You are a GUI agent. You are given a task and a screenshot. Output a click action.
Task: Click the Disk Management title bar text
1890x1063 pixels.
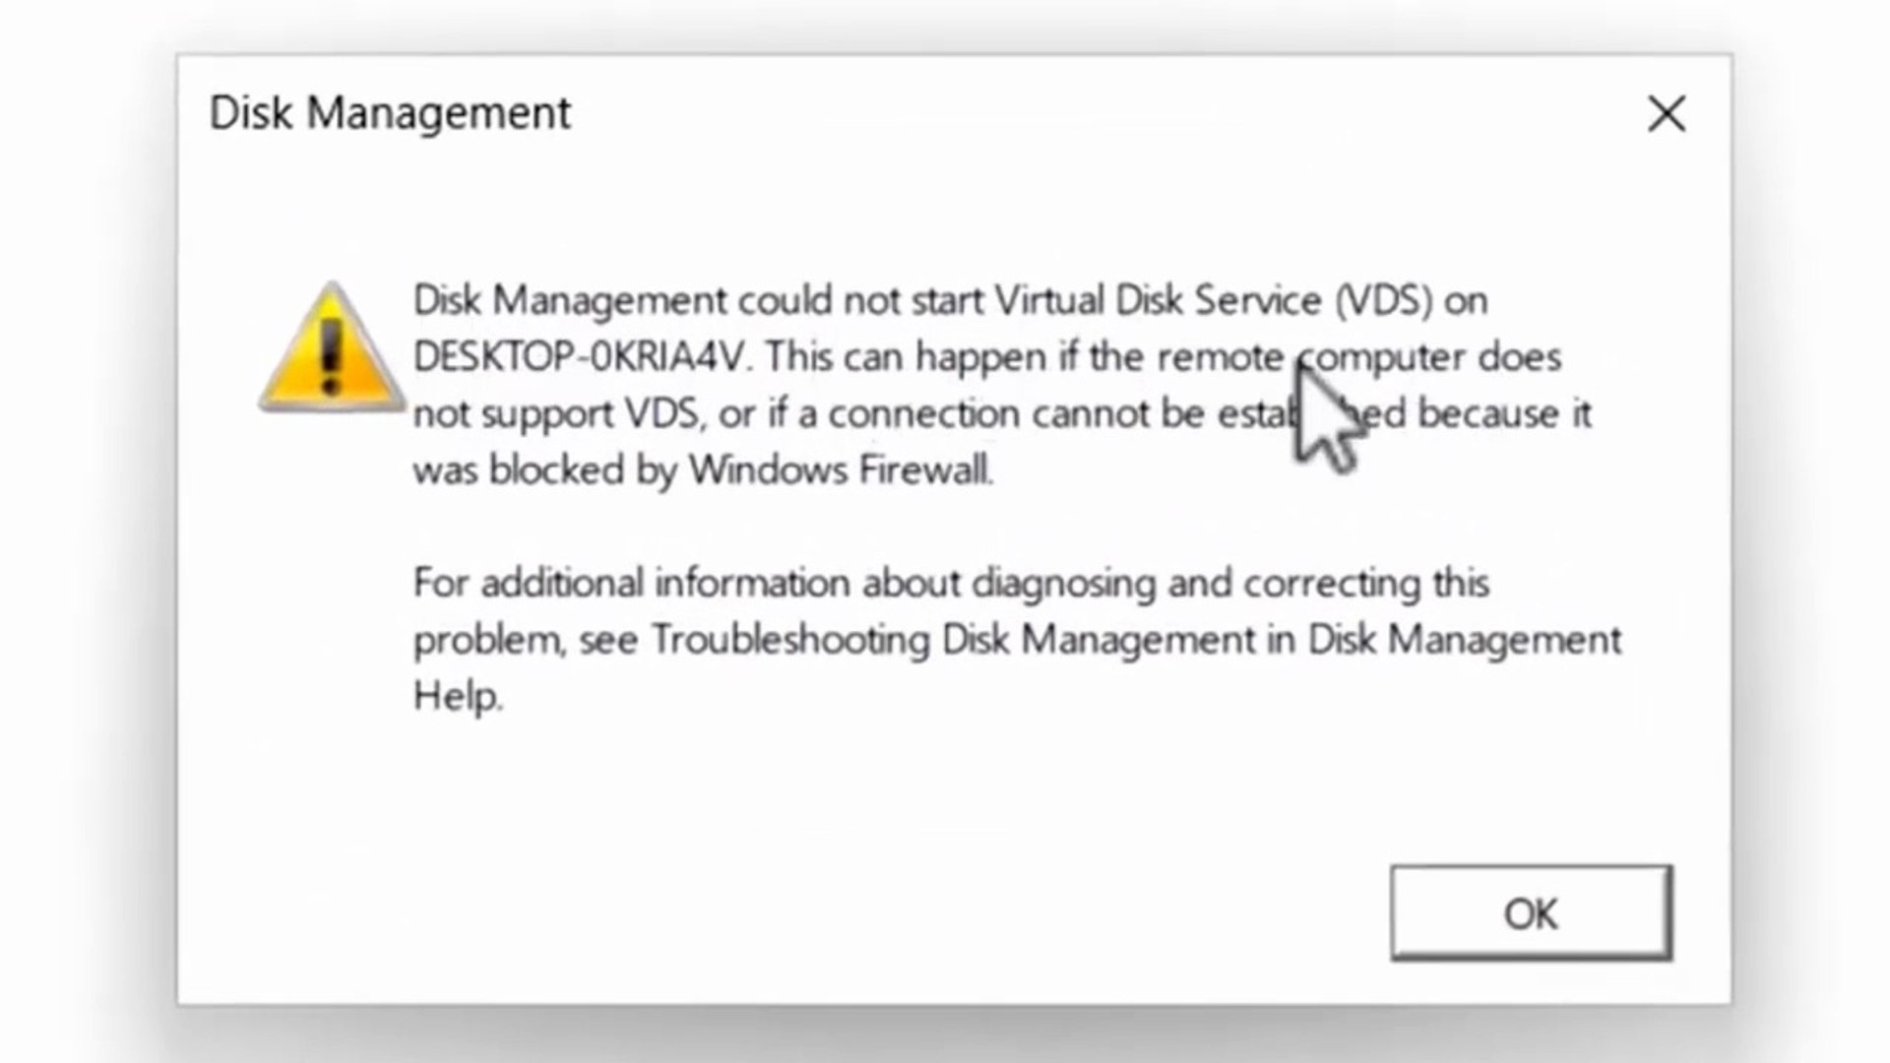coord(390,113)
